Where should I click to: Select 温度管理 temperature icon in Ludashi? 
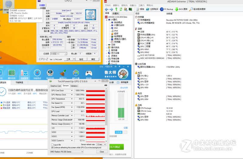pos(24,74)
